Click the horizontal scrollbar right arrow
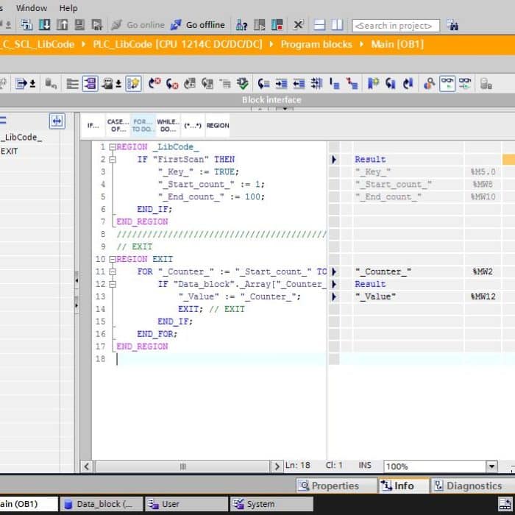 point(277,466)
